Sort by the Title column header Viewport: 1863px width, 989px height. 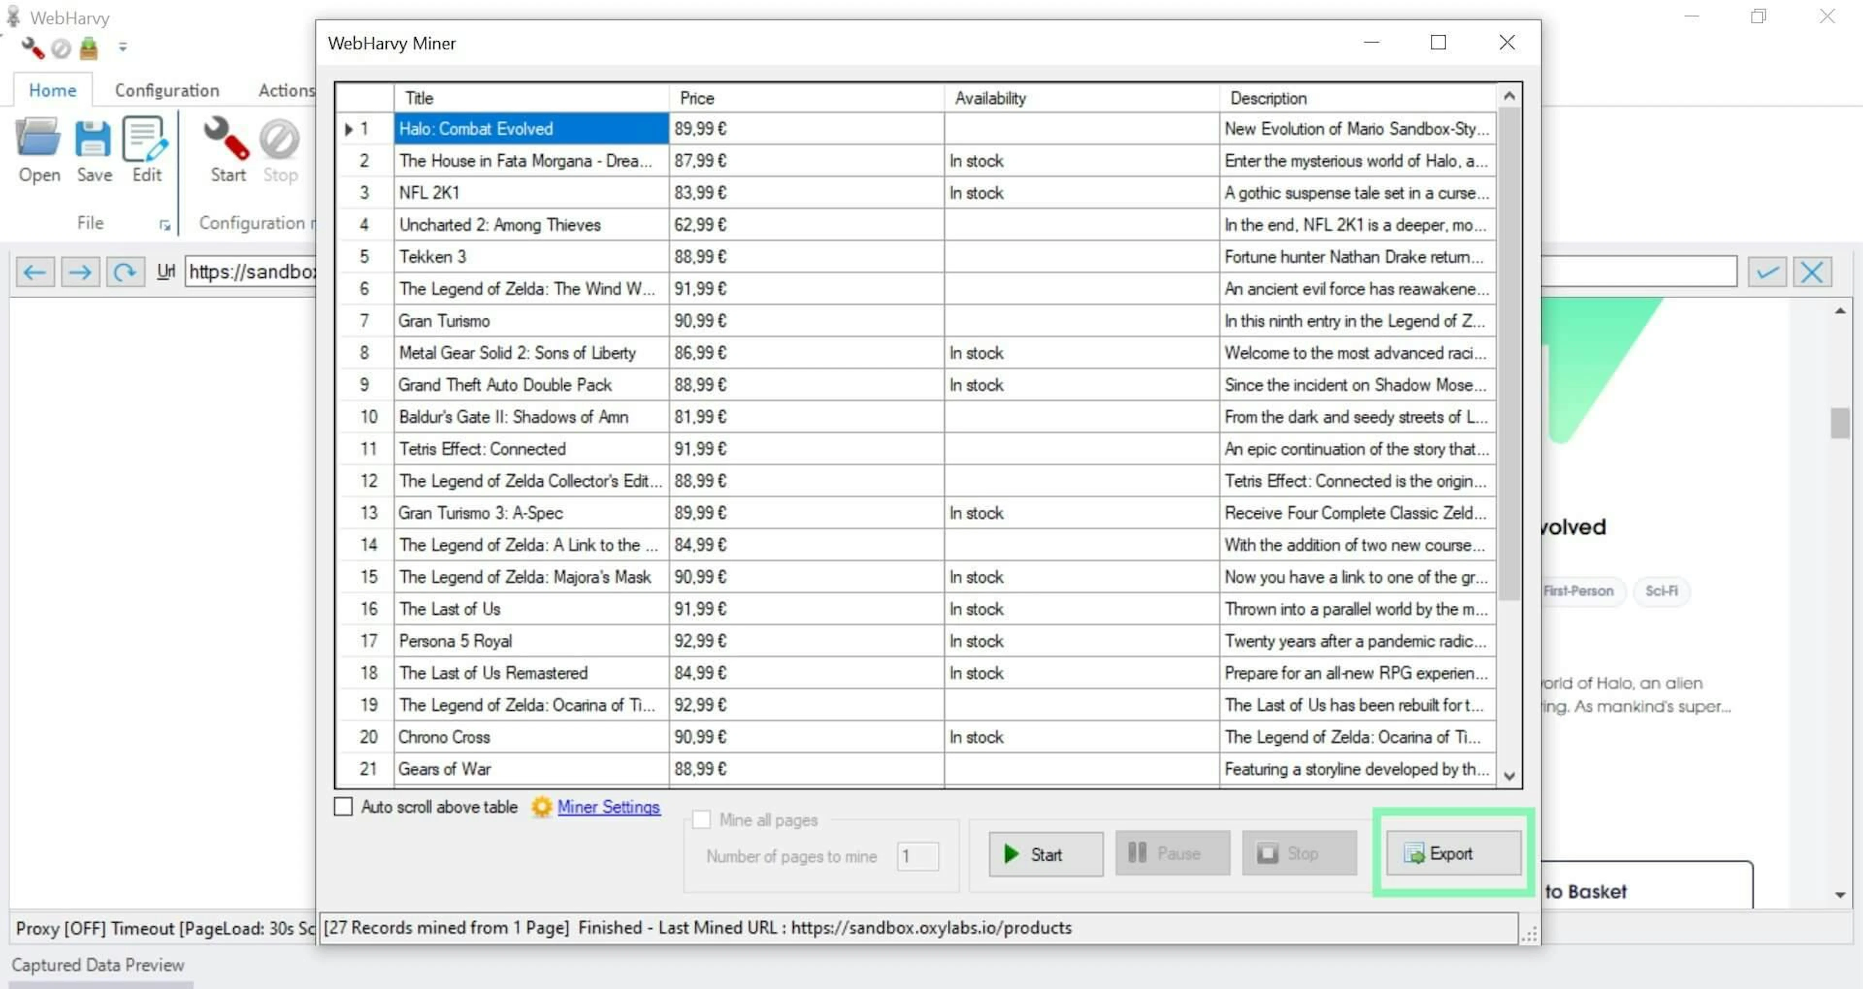[531, 98]
